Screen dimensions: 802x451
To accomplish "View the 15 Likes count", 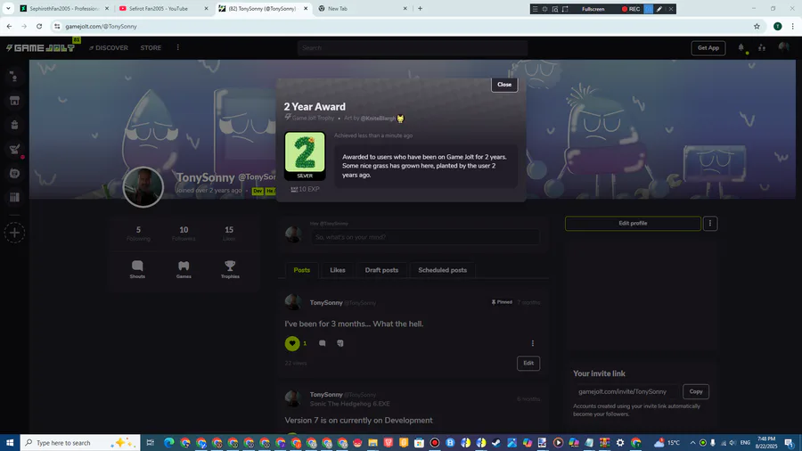I will point(229,234).
